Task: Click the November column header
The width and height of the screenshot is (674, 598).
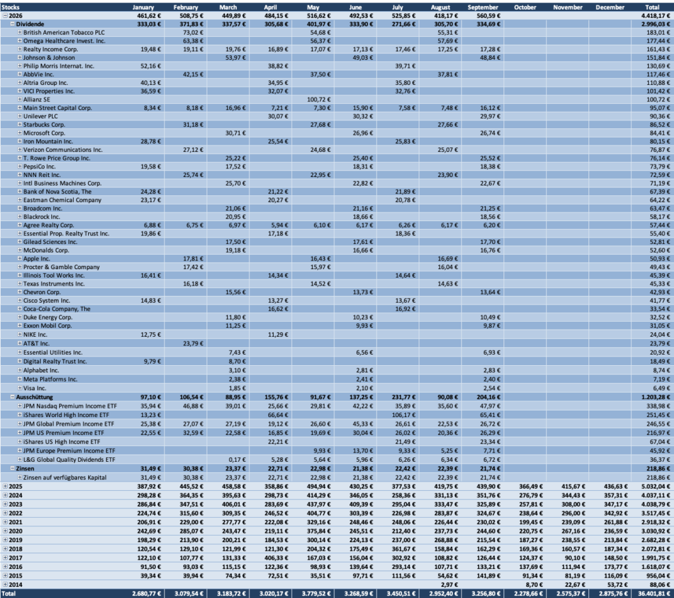Action: click(x=567, y=7)
